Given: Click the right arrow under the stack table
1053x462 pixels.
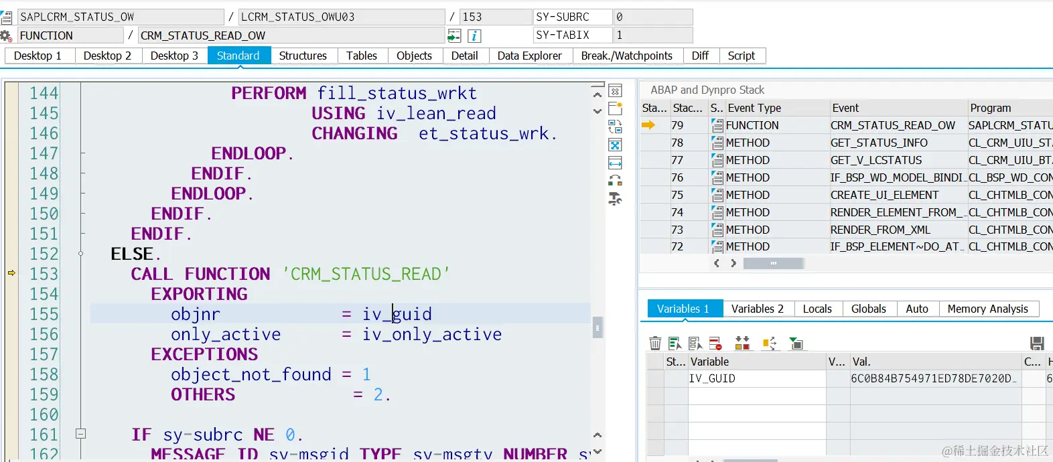Looking at the screenshot, I should point(733,263).
